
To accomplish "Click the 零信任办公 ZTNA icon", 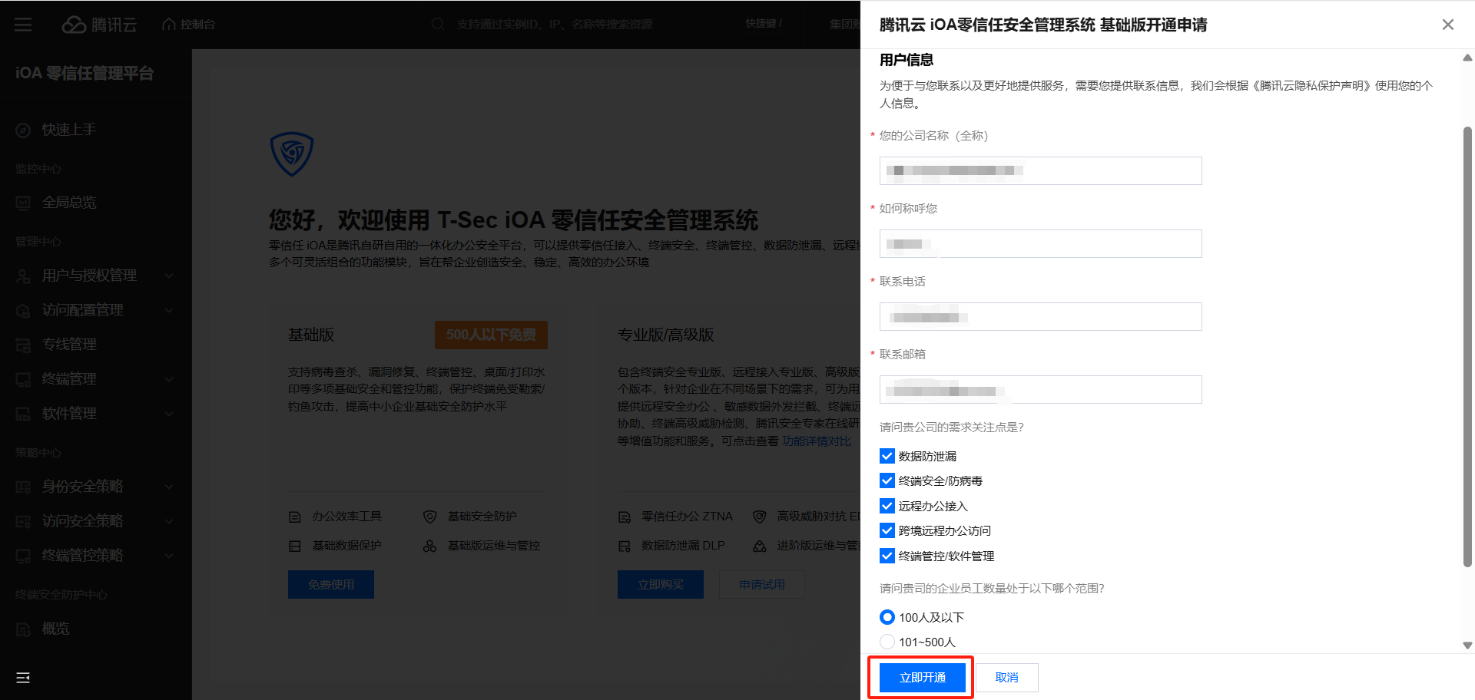I will click(625, 517).
